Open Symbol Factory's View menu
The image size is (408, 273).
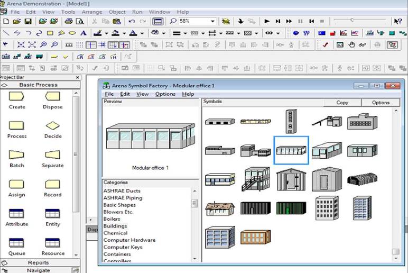[143, 94]
